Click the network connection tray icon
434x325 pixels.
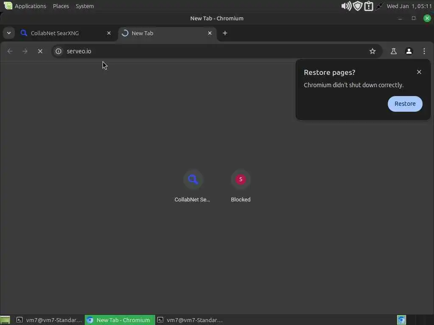pos(380,6)
